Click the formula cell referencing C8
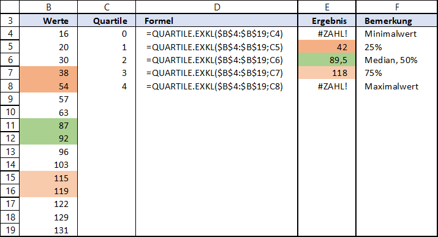 (x=217, y=86)
